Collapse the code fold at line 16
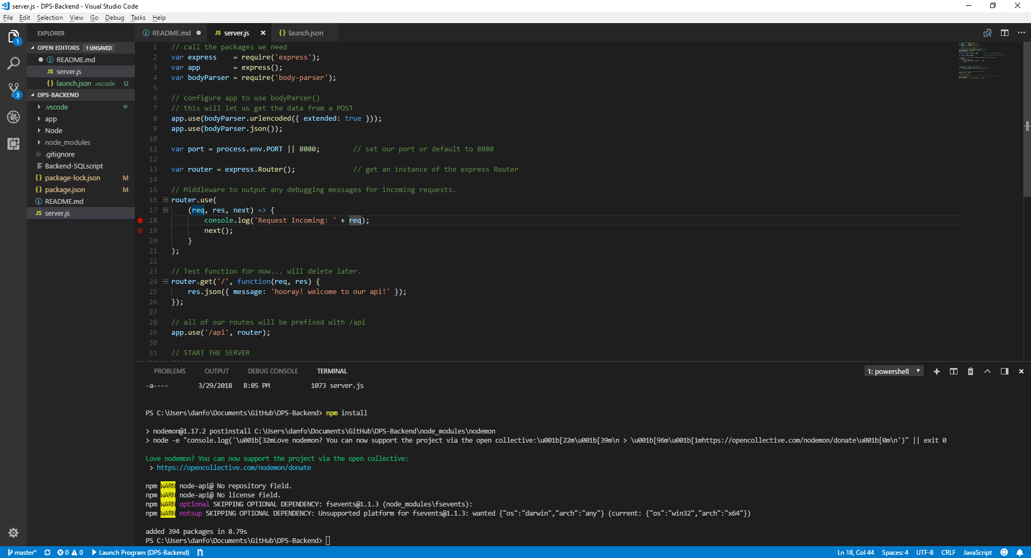Viewport: 1031px width, 558px height. click(x=165, y=200)
